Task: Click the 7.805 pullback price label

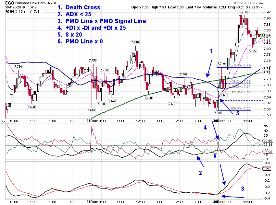Action: click(x=252, y=51)
